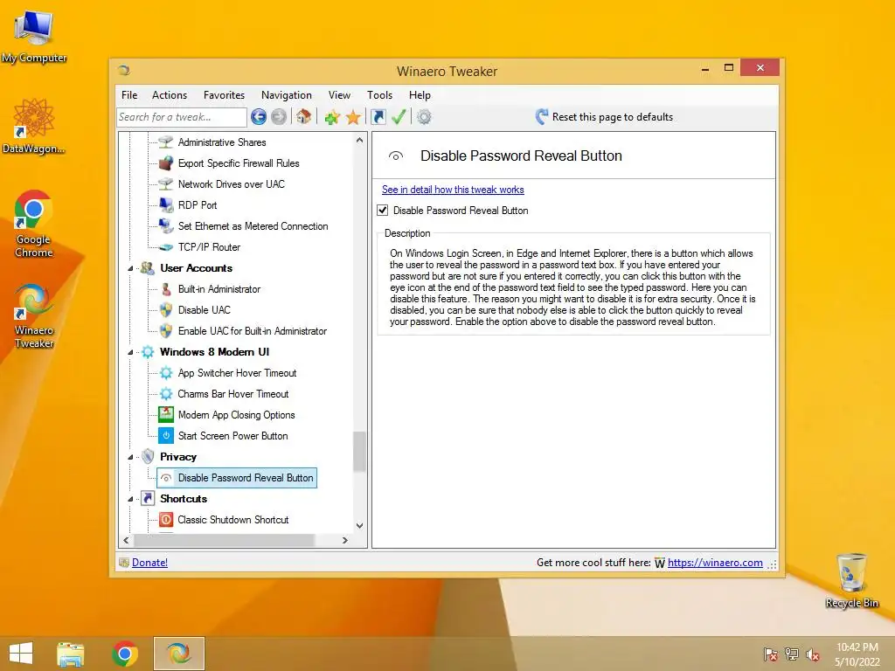Click the App Switcher Hover Timeout gear icon

[x=166, y=372]
